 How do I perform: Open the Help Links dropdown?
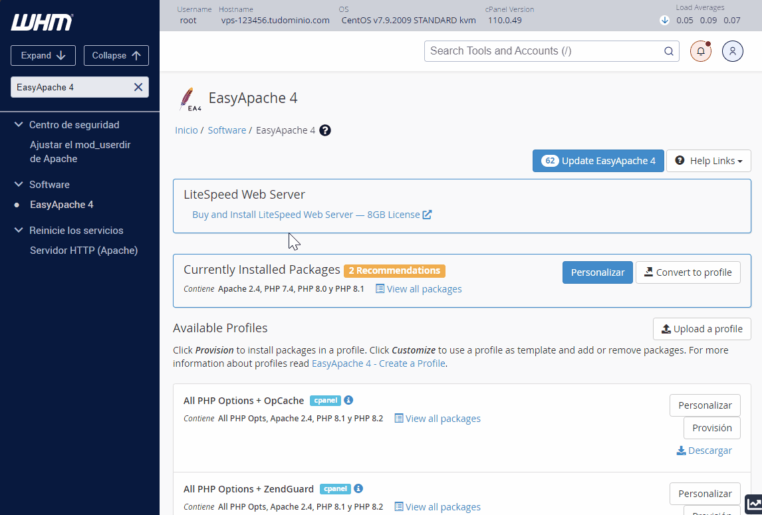[x=709, y=161]
